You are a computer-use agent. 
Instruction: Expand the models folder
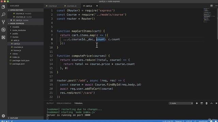[x=16, y=27]
